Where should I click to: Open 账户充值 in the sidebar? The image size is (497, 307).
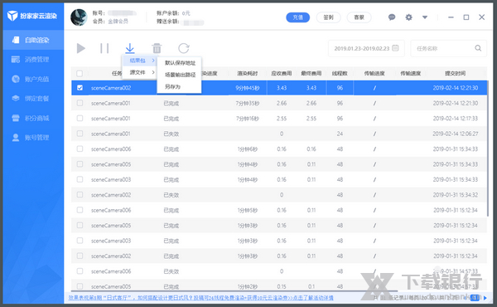coord(33,79)
